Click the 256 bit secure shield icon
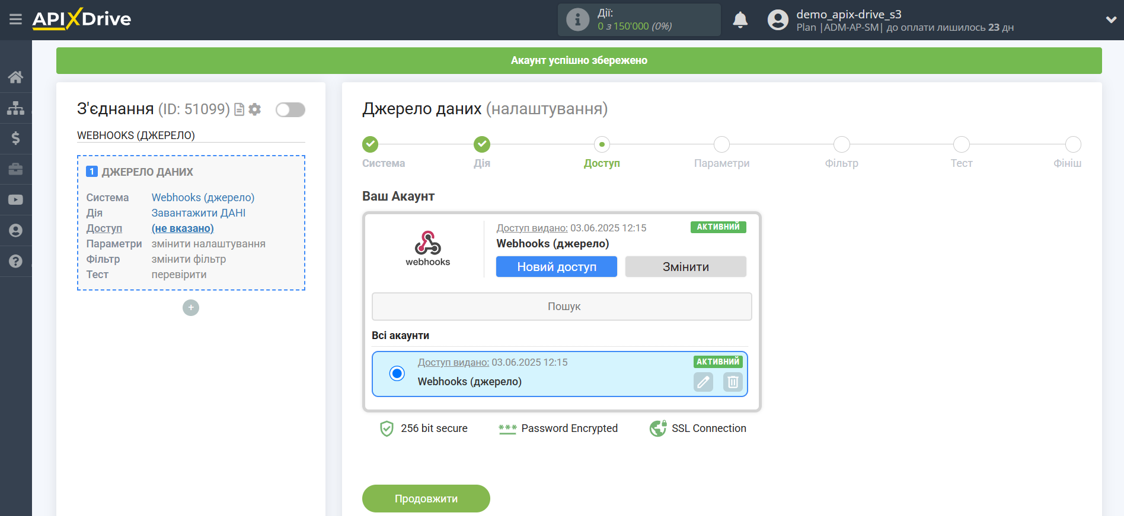The width and height of the screenshot is (1124, 516). (x=387, y=428)
